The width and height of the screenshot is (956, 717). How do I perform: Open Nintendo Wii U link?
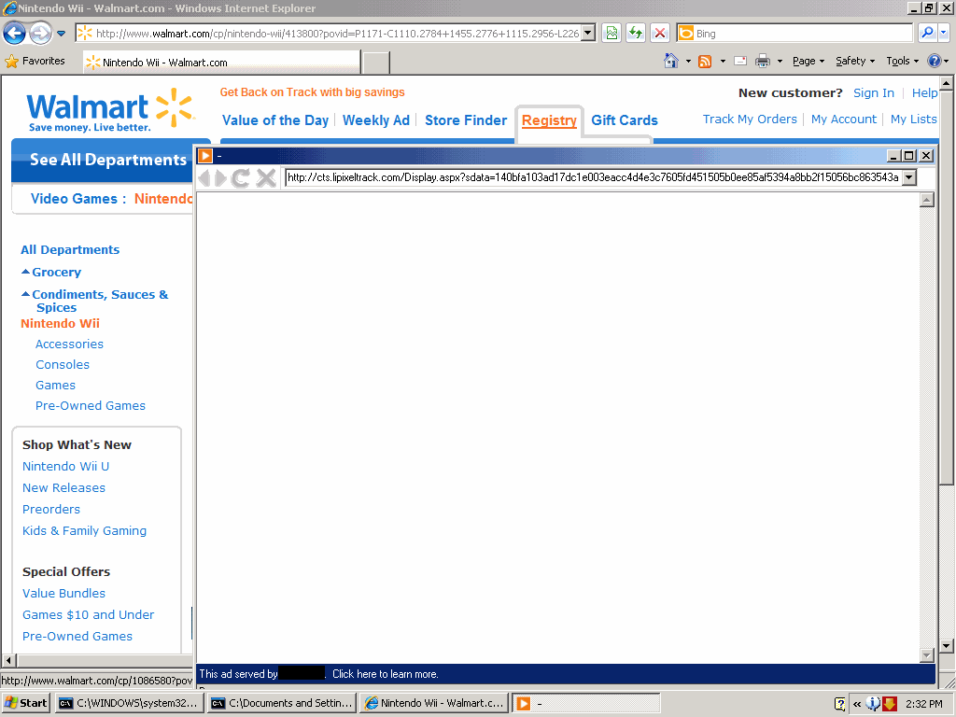tap(66, 467)
